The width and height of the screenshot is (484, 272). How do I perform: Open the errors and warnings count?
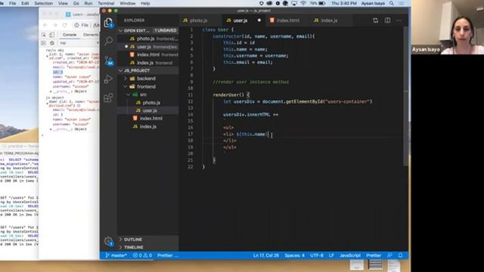click(x=142, y=255)
